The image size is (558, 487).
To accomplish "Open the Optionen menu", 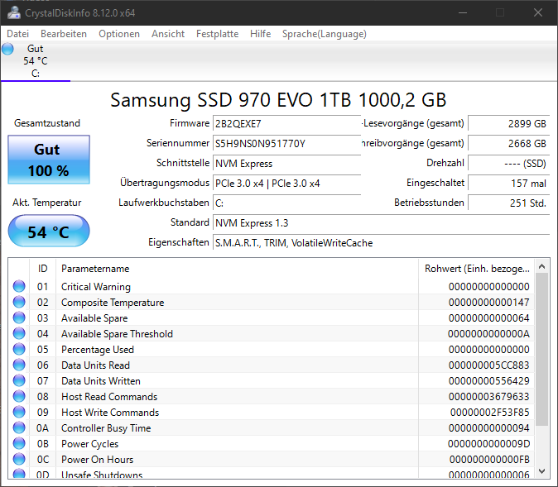I will point(119,34).
